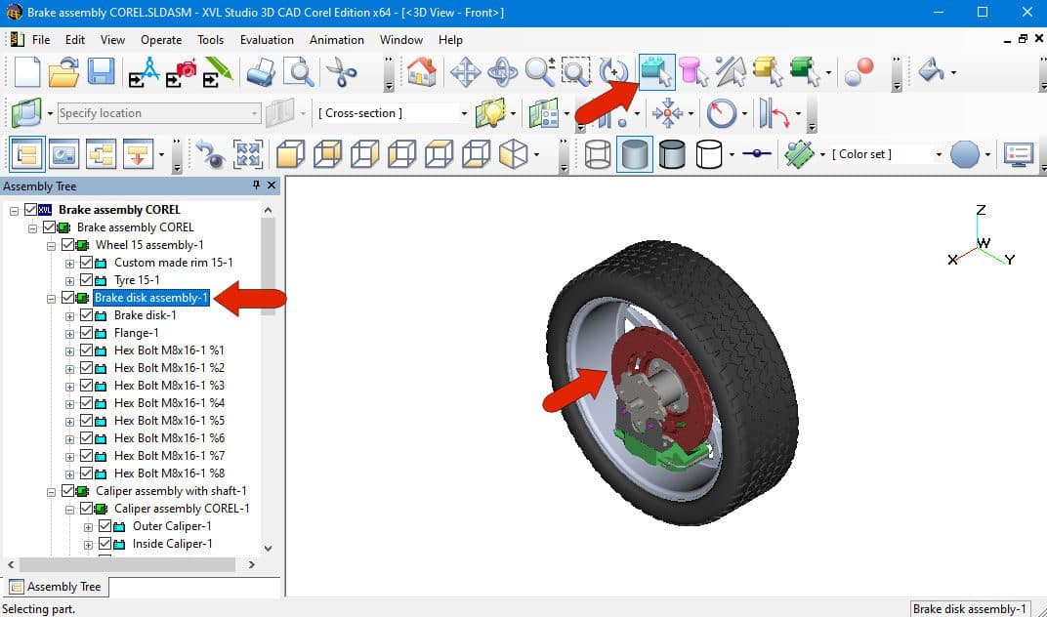Collapse the Caliper assembly COREL-1 node

pos(68,508)
